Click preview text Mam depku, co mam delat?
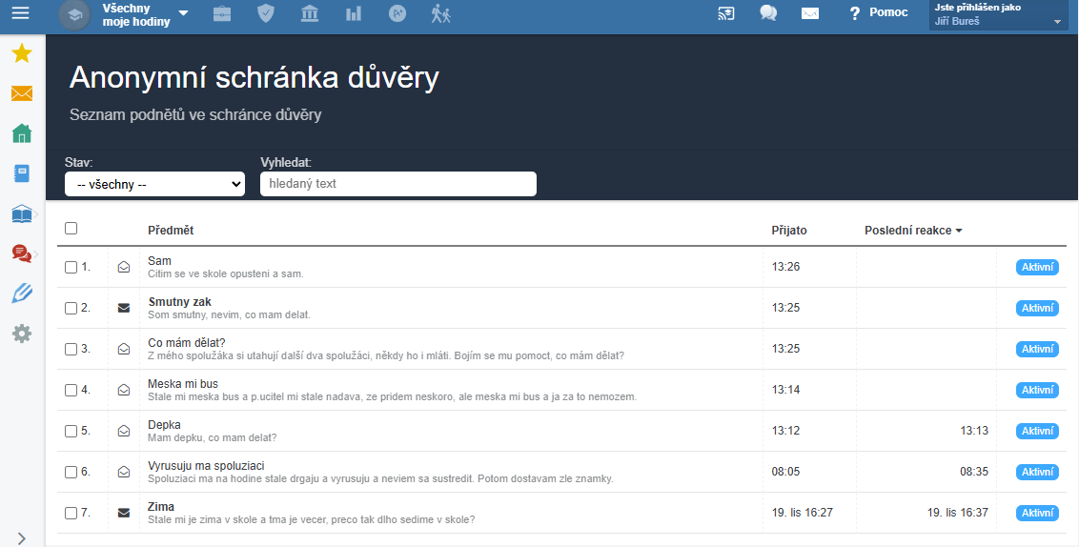 [213, 437]
